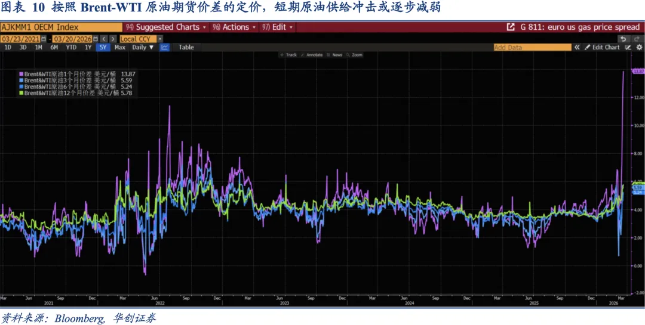Click the 13.87 purple axis value label
645x325 pixels.
638,72
